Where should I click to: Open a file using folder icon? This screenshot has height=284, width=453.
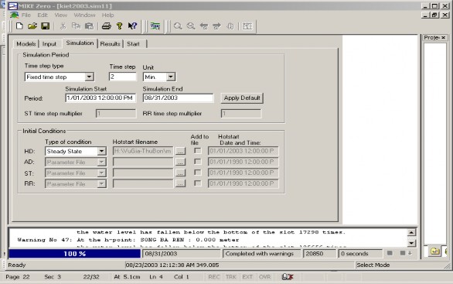click(x=32, y=26)
